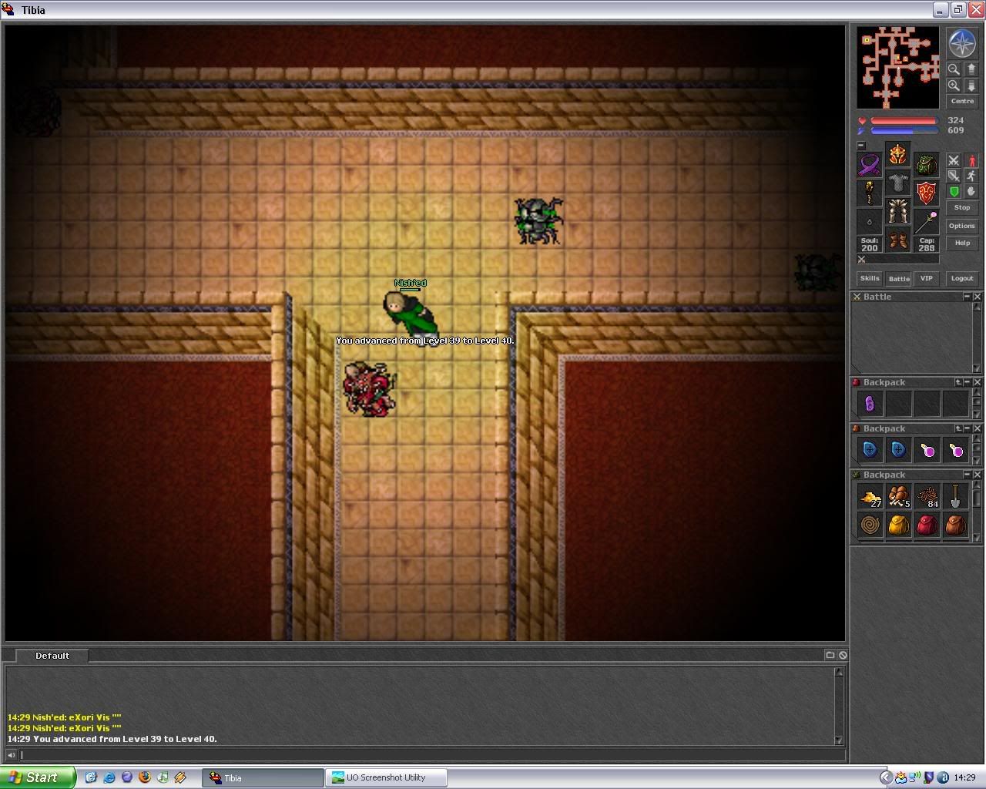986x789 pixels.
Task: Open the Help button
Action: 962,243
